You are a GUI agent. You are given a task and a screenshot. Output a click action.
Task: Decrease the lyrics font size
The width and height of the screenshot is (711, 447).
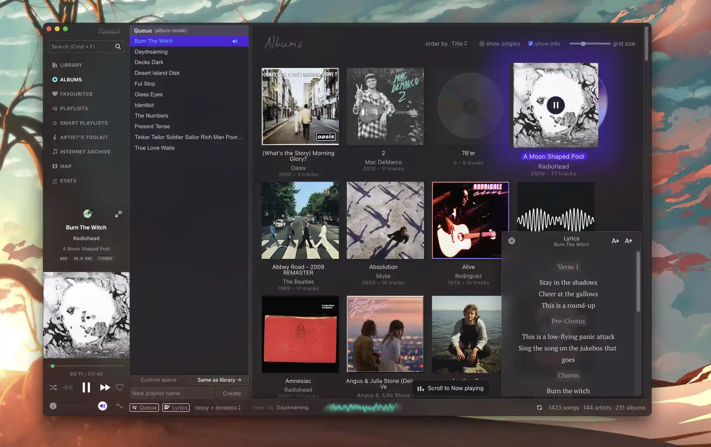click(x=615, y=241)
